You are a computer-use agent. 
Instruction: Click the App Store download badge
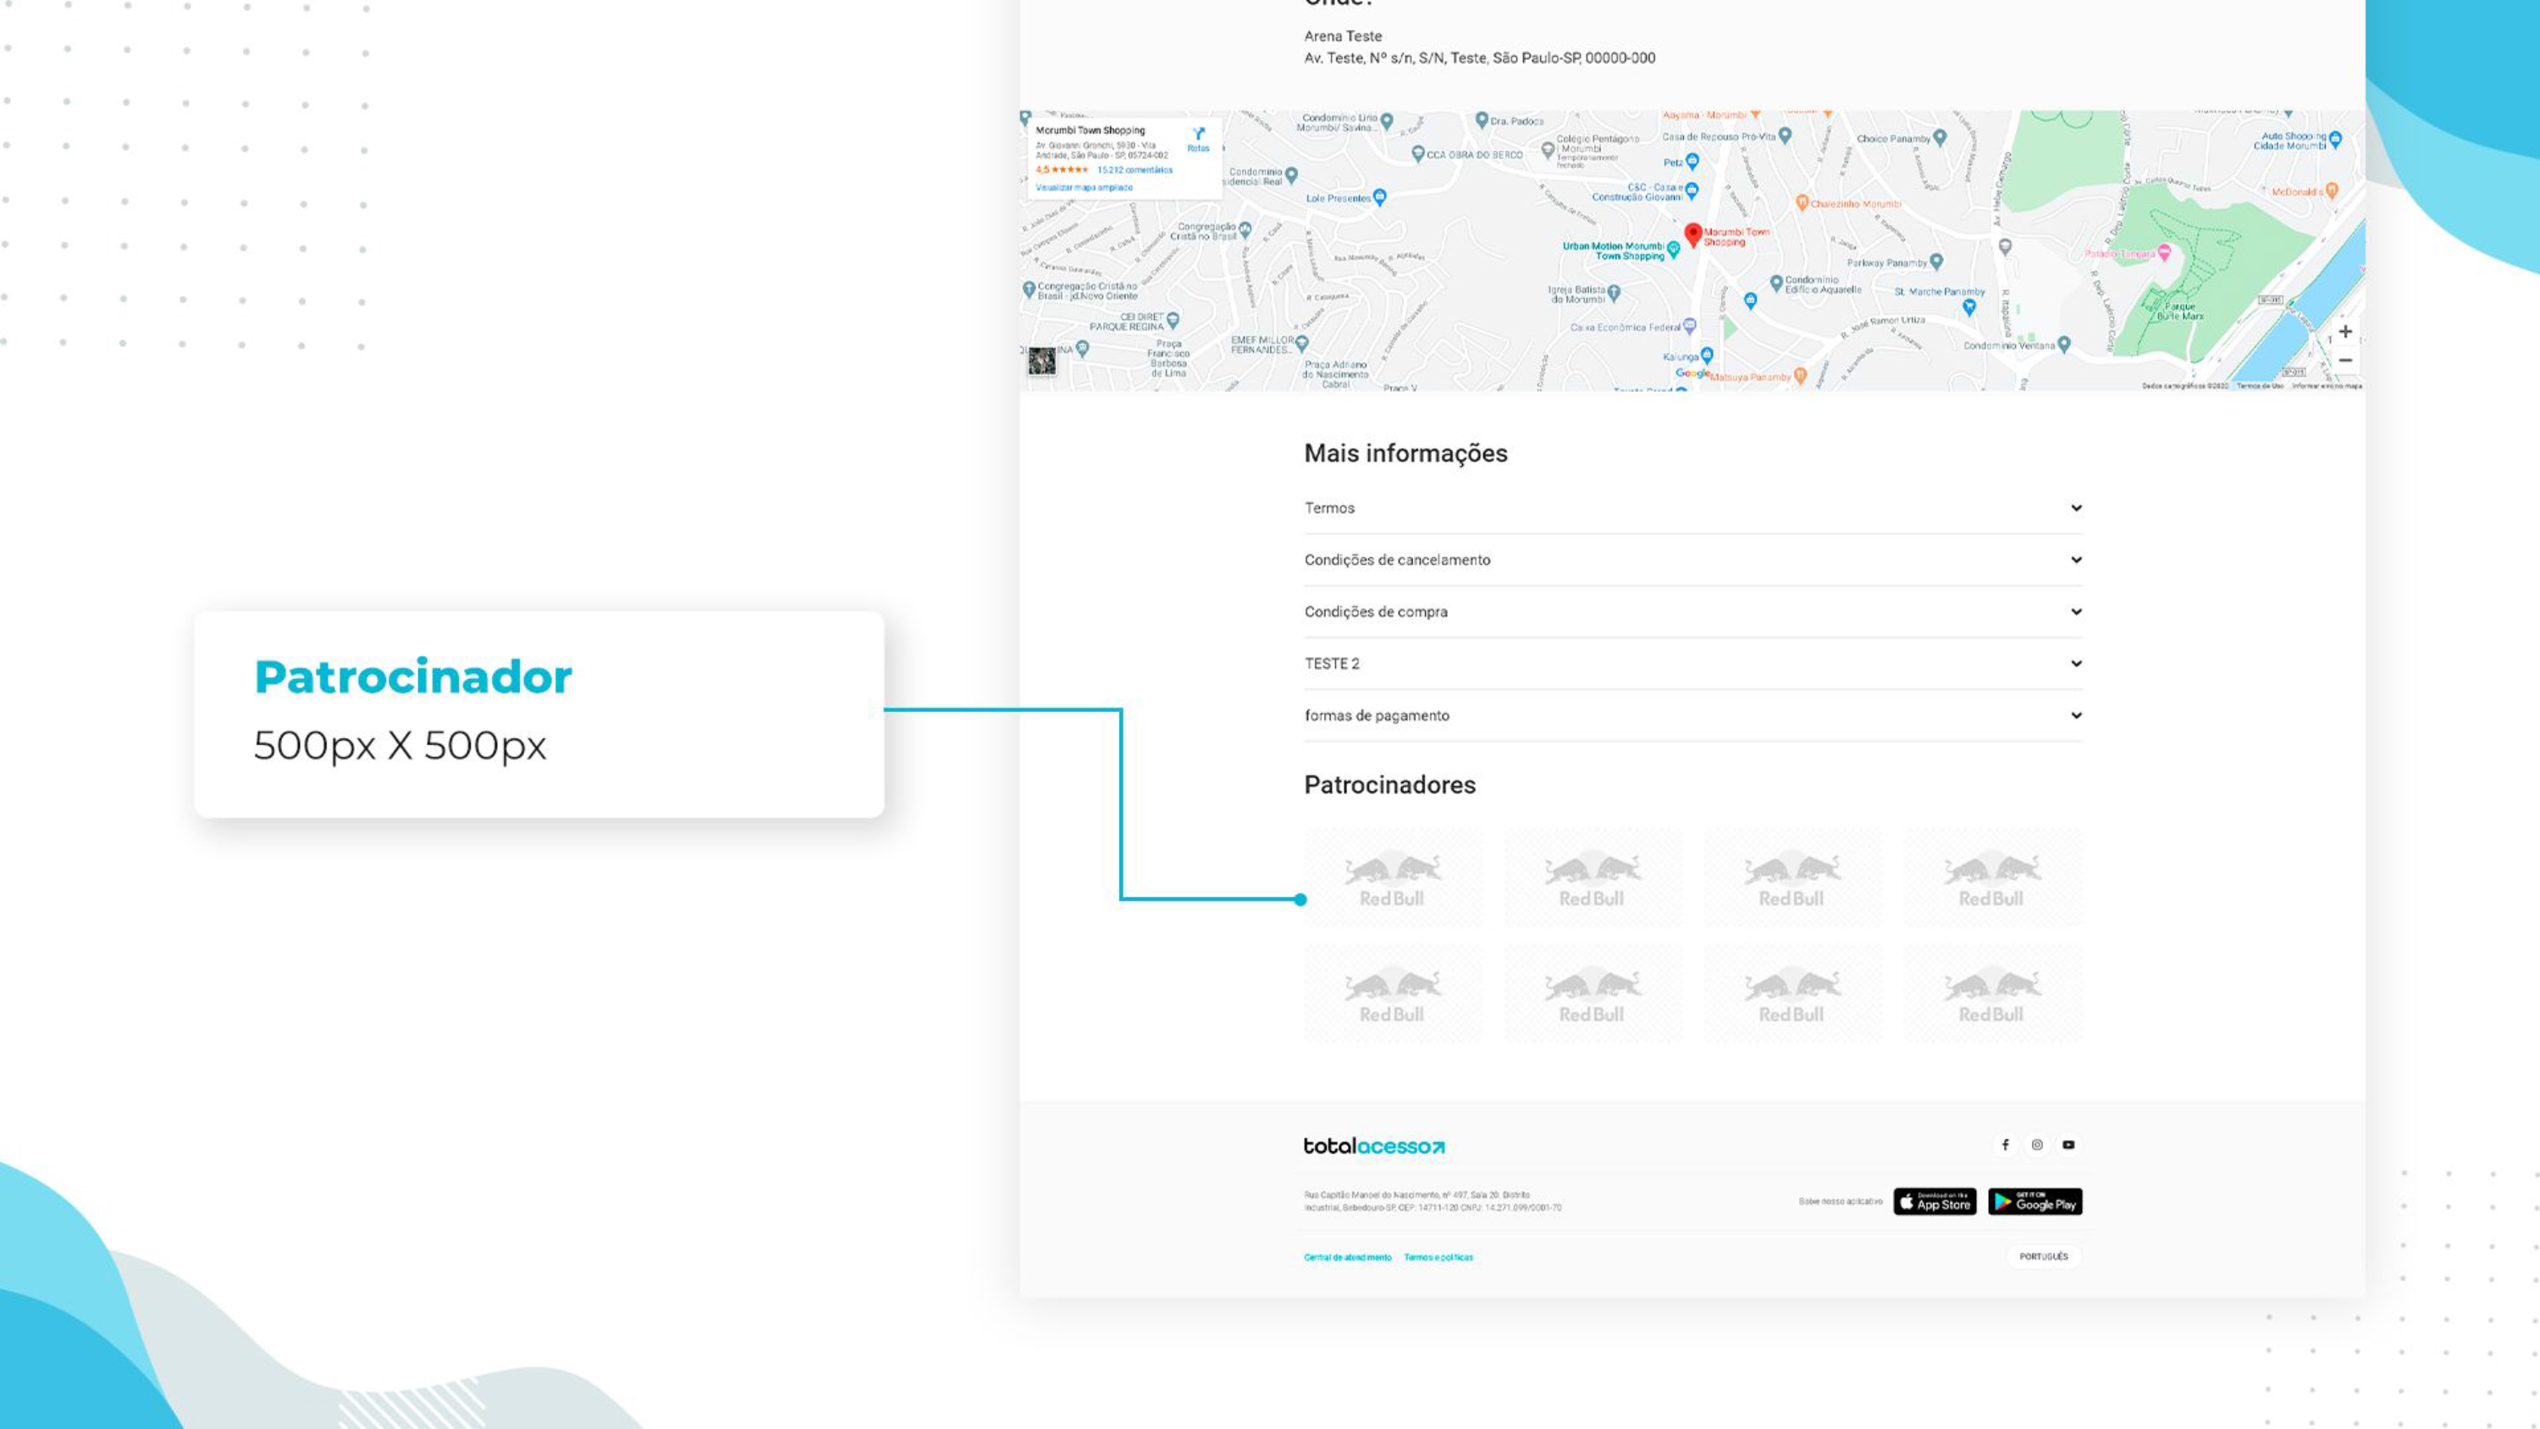point(1935,1201)
